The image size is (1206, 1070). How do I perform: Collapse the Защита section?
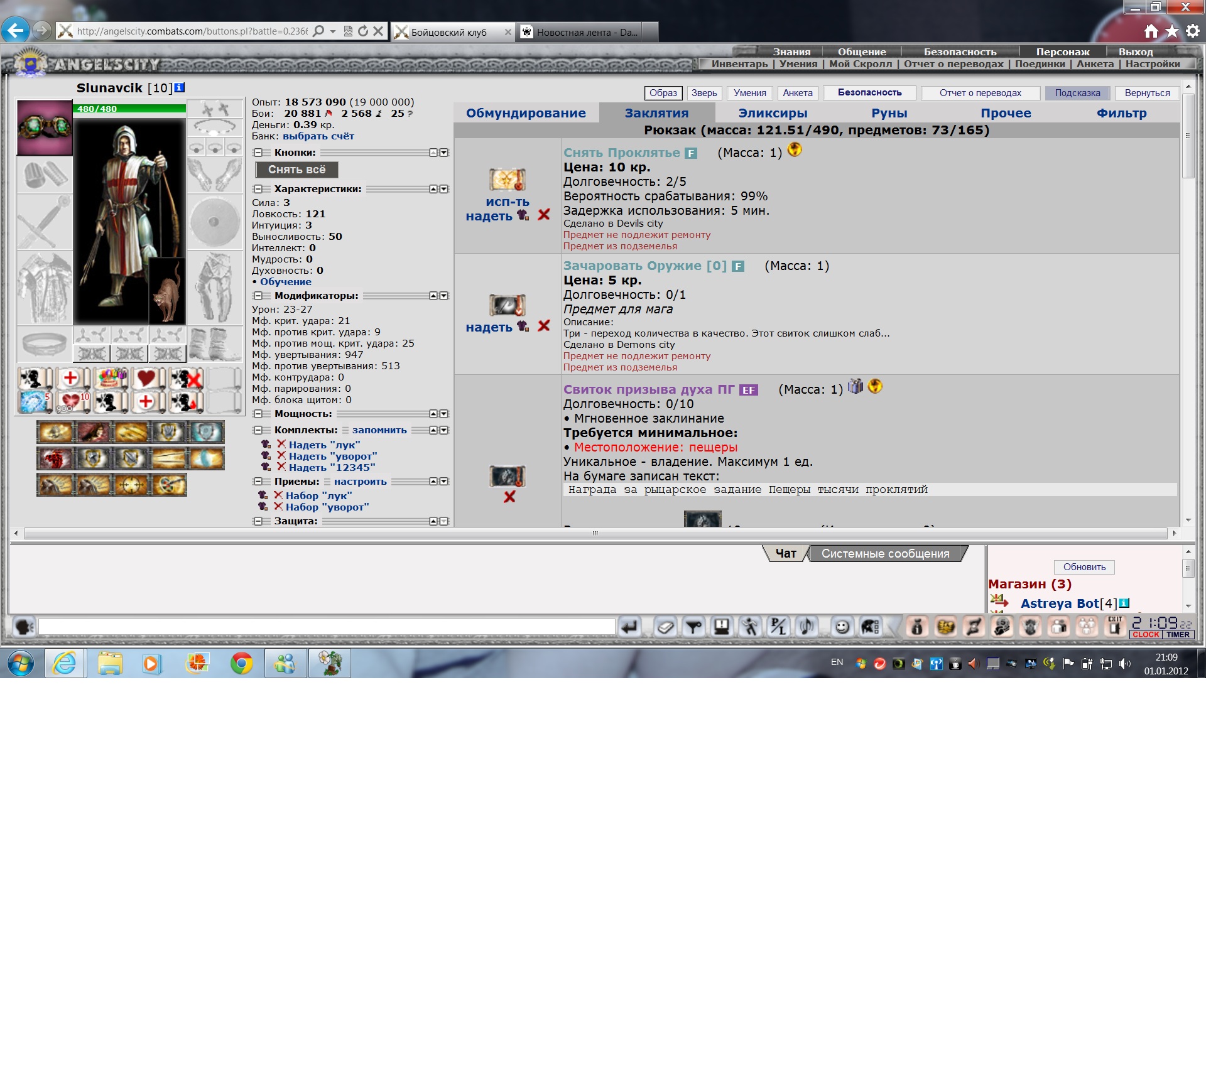point(258,521)
